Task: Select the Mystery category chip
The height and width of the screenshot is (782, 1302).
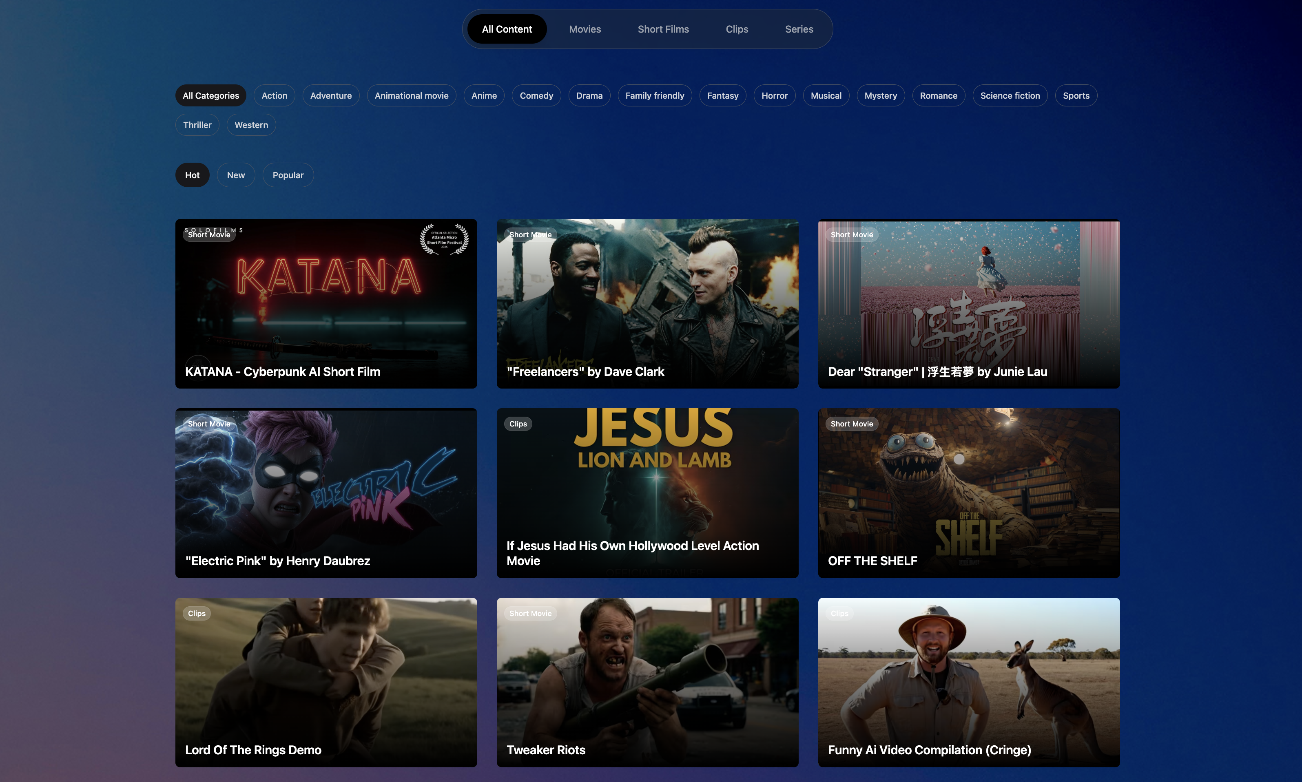Action: (x=880, y=95)
